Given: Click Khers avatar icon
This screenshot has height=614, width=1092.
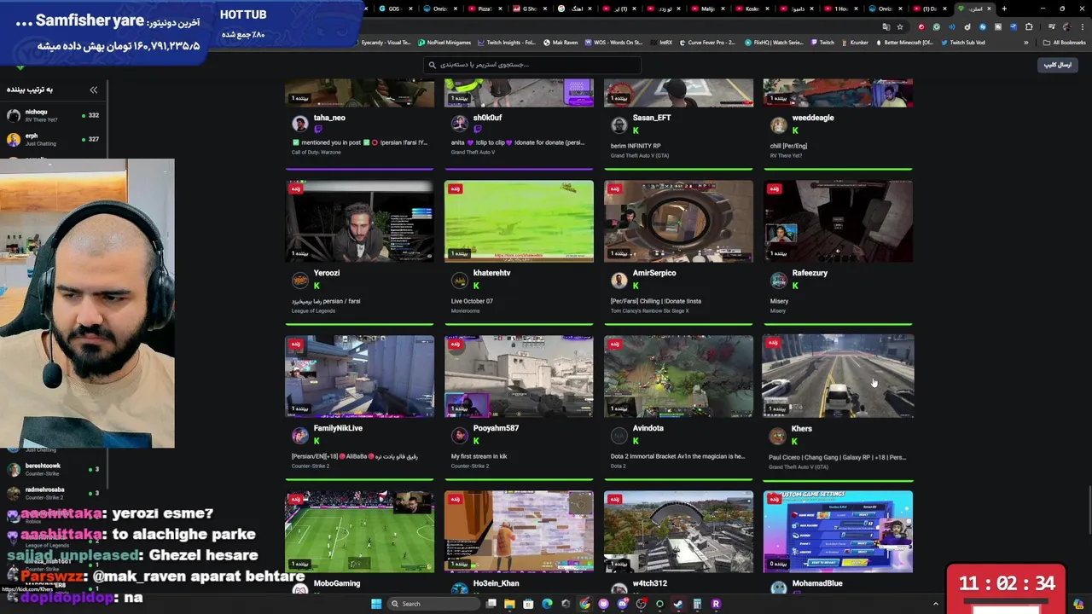Looking at the screenshot, I should click(777, 436).
